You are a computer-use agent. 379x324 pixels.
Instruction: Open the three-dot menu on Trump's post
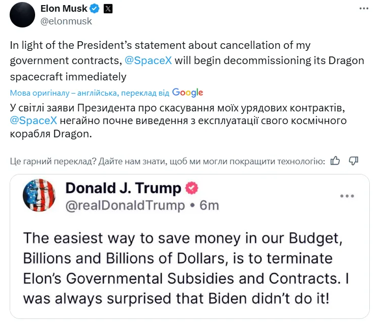(x=347, y=196)
